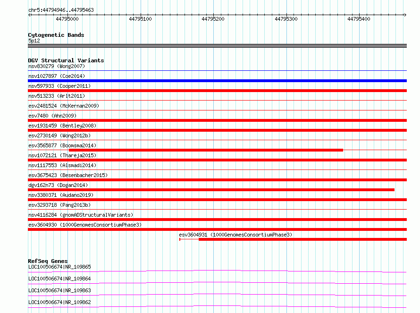Click the red bar of esv3604931
The height and width of the screenshot is (313, 420).
tap(302, 239)
